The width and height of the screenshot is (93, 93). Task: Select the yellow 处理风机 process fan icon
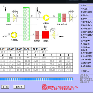(x=46, y=18)
